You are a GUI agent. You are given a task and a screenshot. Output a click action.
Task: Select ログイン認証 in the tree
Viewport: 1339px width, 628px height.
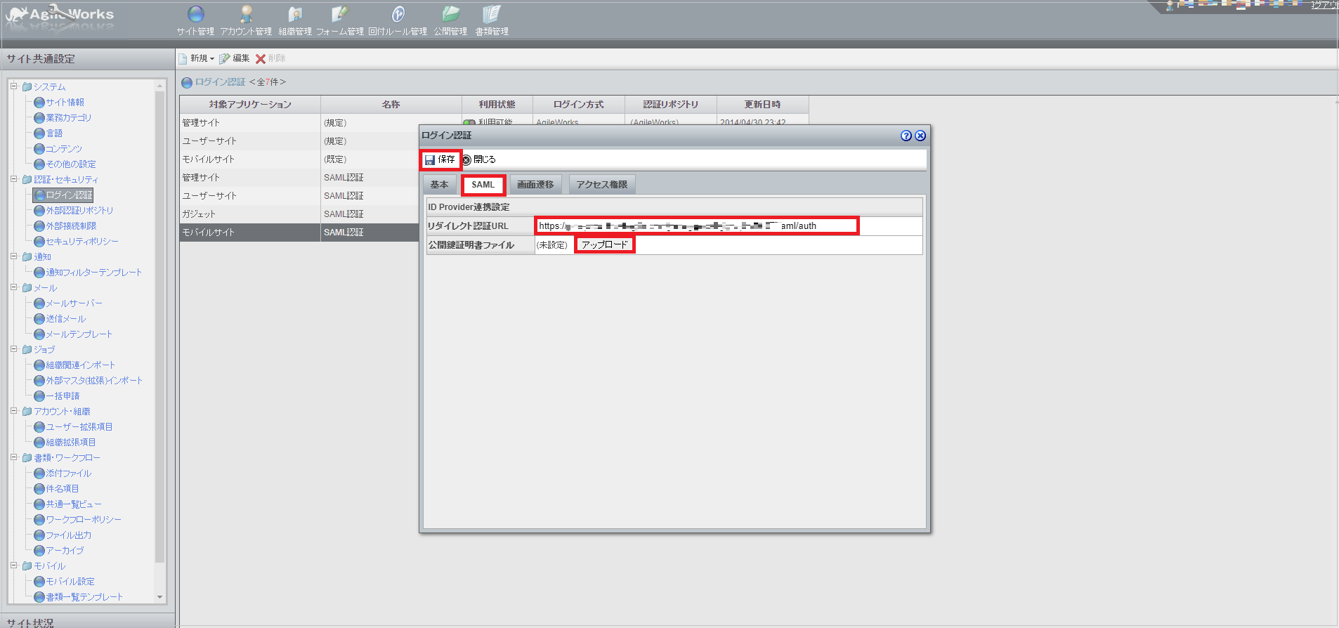69,195
